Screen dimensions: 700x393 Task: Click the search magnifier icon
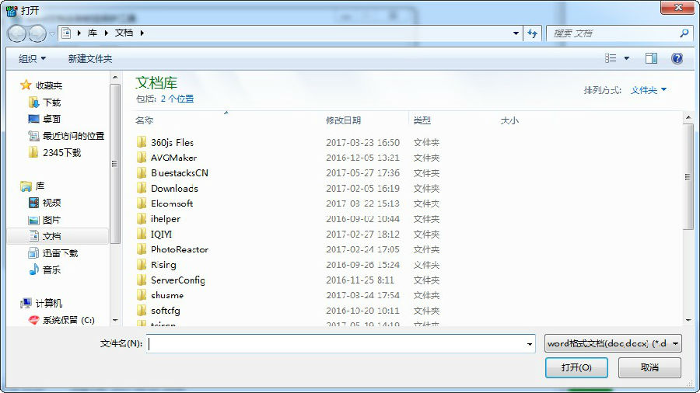click(684, 33)
